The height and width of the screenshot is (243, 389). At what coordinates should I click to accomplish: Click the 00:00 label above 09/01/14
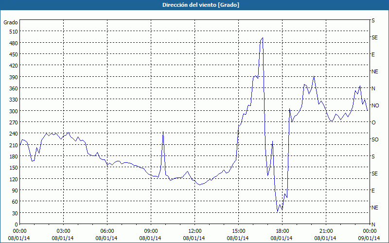pos(370,231)
